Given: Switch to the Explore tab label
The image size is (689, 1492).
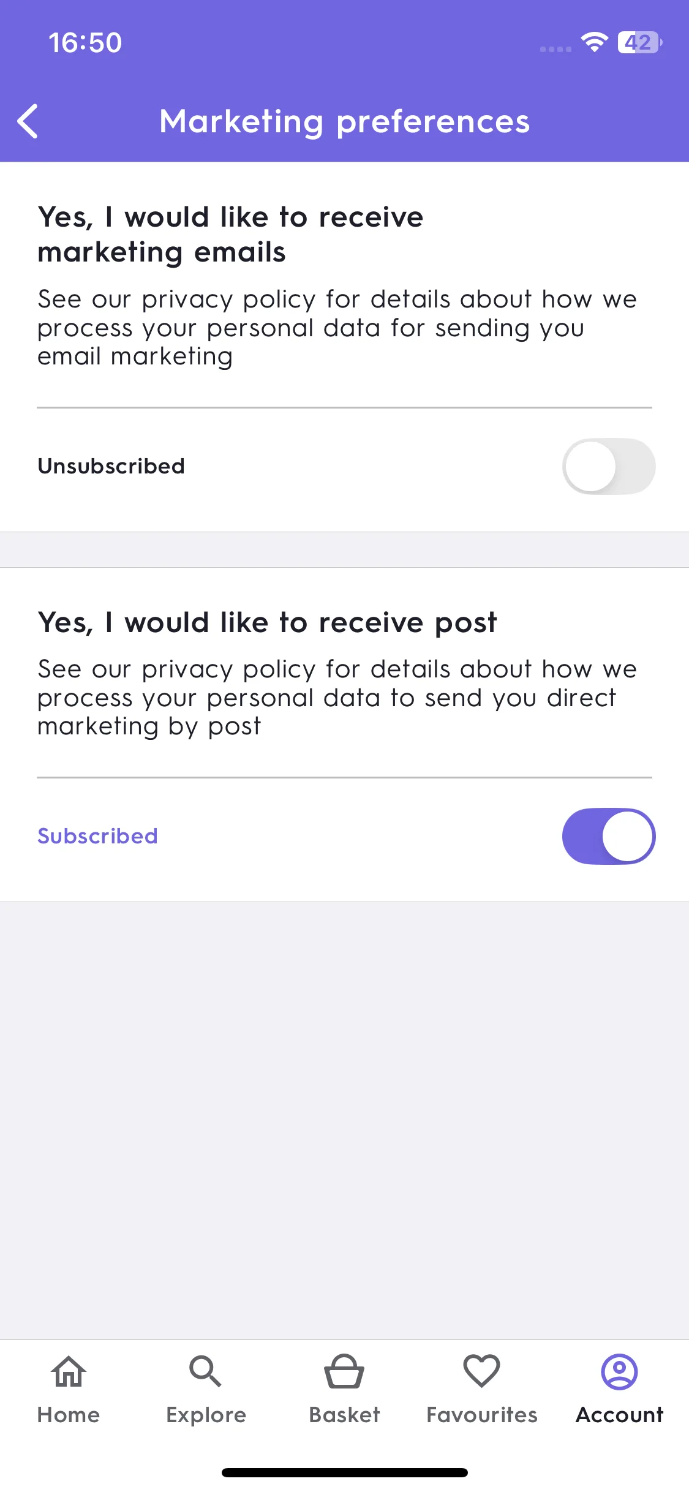Looking at the screenshot, I should [206, 1415].
